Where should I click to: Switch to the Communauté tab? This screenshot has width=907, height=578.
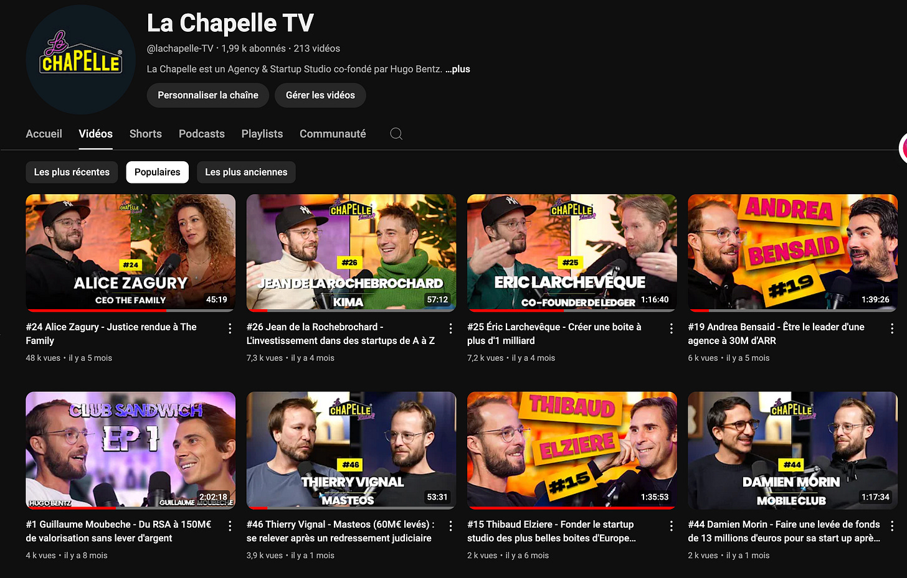point(333,134)
